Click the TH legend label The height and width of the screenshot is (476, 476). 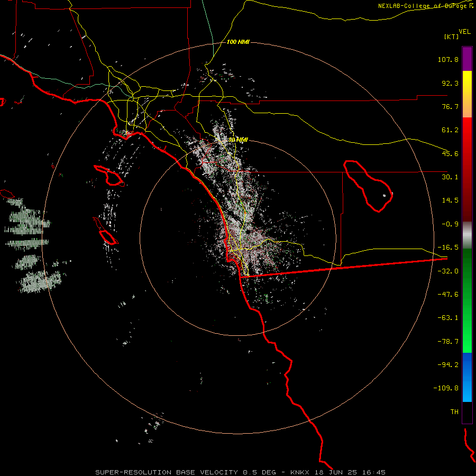point(454,412)
